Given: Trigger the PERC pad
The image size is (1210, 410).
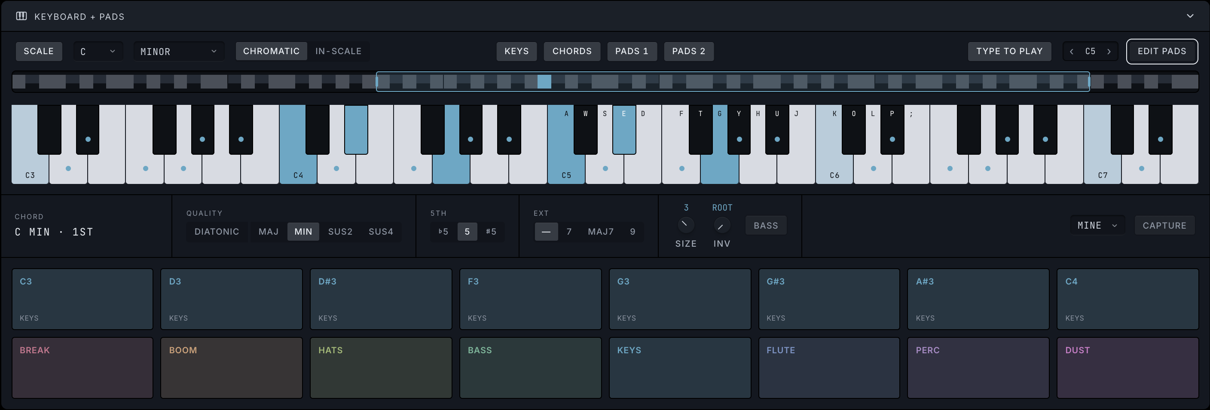Looking at the screenshot, I should coord(978,368).
